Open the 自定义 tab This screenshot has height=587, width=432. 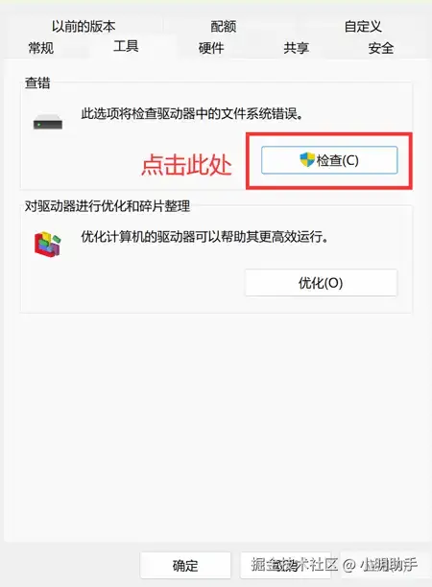[x=363, y=27]
